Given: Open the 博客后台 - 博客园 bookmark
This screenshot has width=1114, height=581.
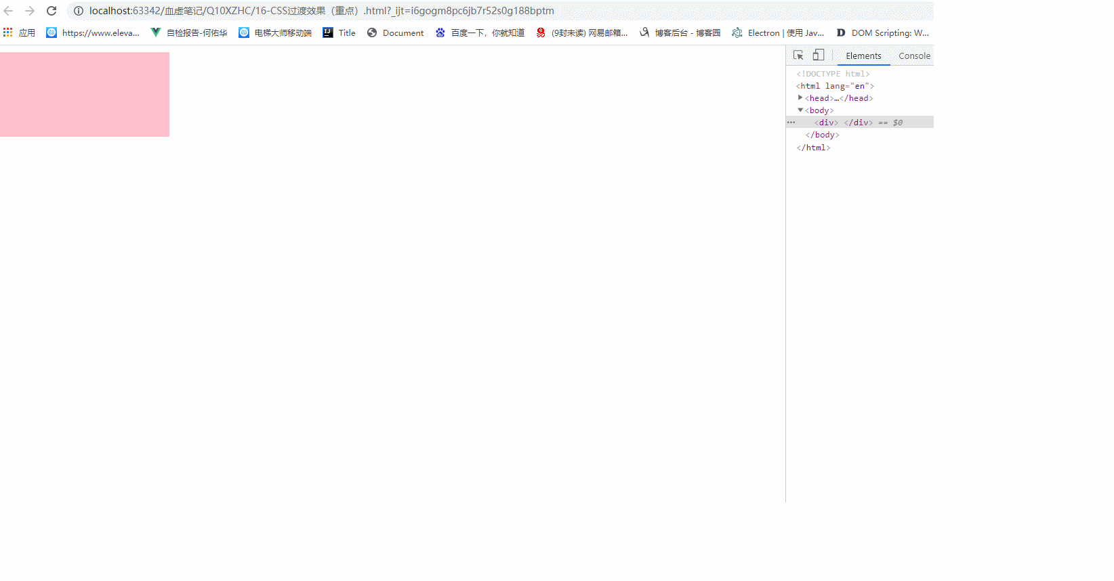Looking at the screenshot, I should pyautogui.click(x=680, y=33).
